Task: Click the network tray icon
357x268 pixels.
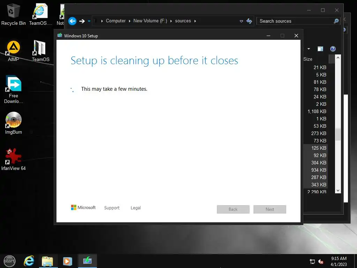Action: coord(312,262)
